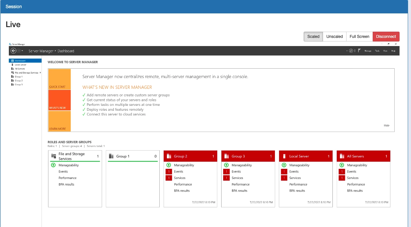The image size is (411, 227).
Task: Switch to Unscaled display mode
Action: pos(334,36)
